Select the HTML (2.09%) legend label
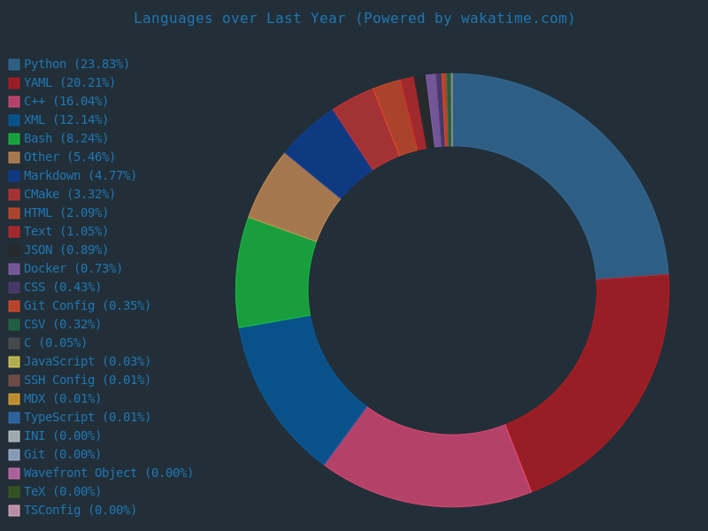This screenshot has width=708, height=531. pos(65,213)
